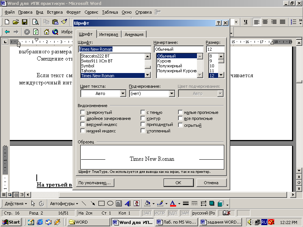This screenshot has height=227, width=303.
Task: Select Objects arrow in drawing toolbar
Action: coord(33,204)
